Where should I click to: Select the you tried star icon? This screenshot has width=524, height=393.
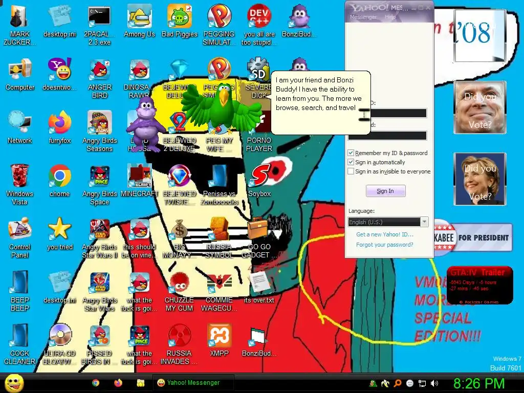point(59,233)
